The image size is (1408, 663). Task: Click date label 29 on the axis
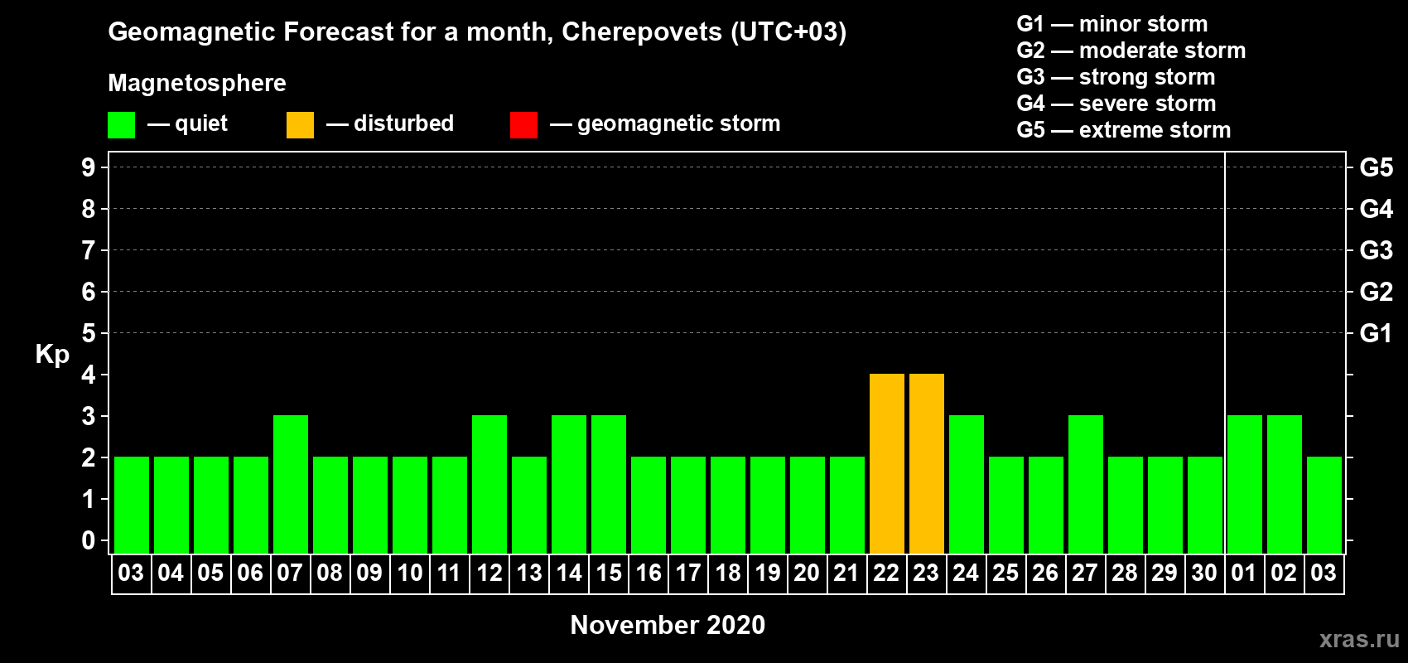pyautogui.click(x=1165, y=573)
